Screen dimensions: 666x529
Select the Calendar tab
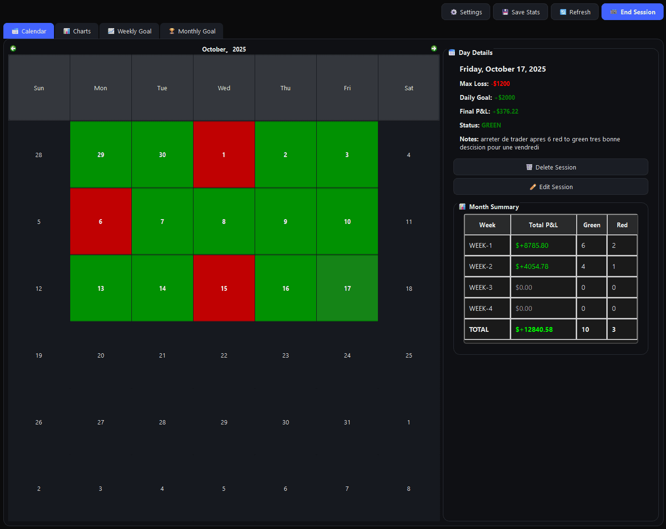coord(29,32)
